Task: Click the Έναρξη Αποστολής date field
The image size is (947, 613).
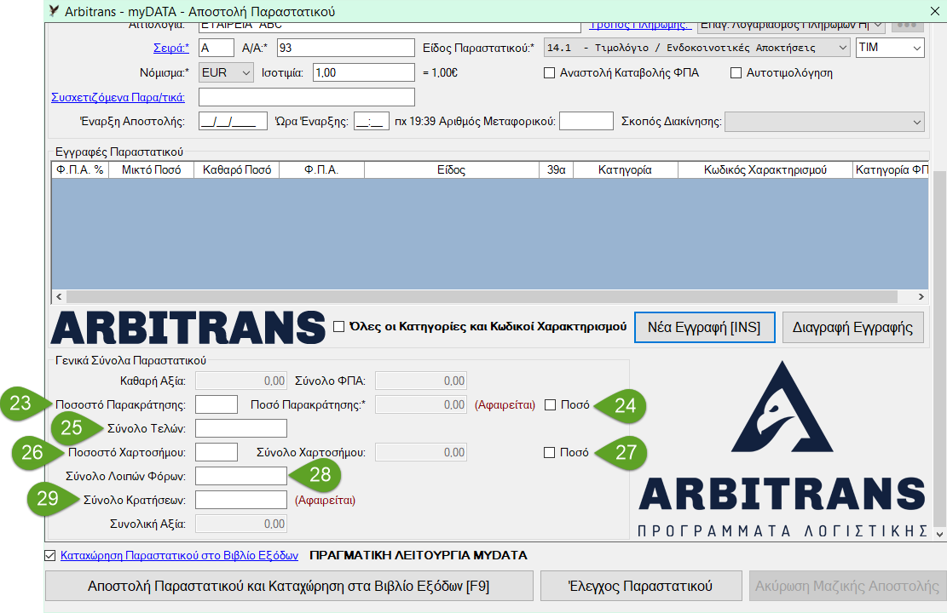Action: [x=233, y=121]
